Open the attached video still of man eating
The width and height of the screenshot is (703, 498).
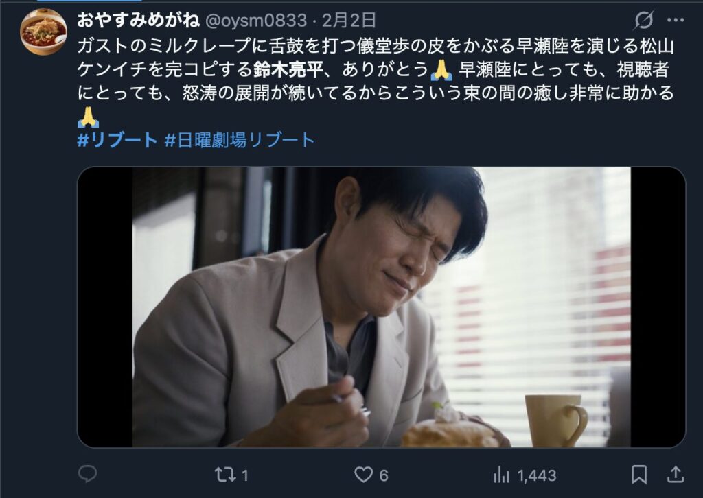tap(381, 307)
